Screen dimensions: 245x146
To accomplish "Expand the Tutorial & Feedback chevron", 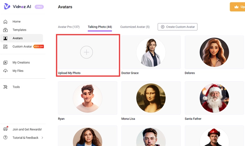I will click(x=42, y=138).
